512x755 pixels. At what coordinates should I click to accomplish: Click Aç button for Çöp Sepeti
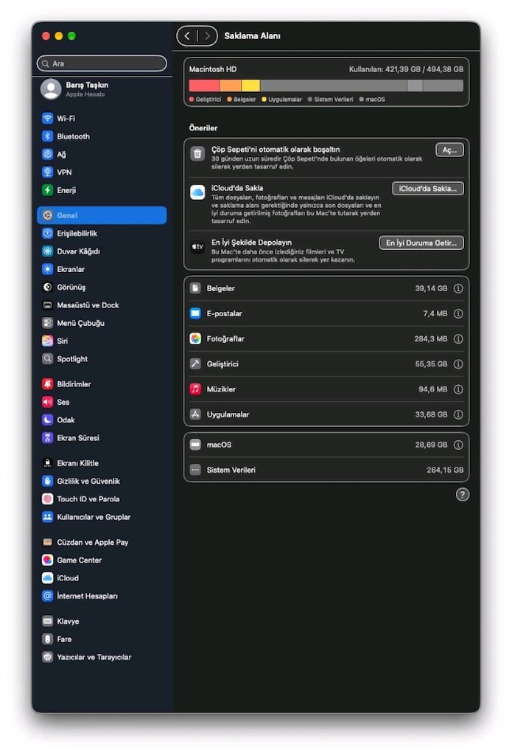point(449,150)
